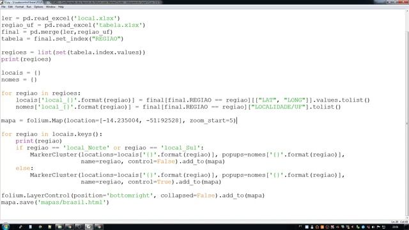This screenshot has height=230, width=409.
Task: Open the Format menu
Action: [x=20, y=7]
